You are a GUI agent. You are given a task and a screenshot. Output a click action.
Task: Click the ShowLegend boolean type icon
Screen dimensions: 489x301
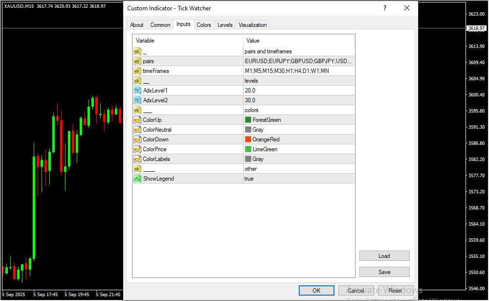tap(137, 179)
